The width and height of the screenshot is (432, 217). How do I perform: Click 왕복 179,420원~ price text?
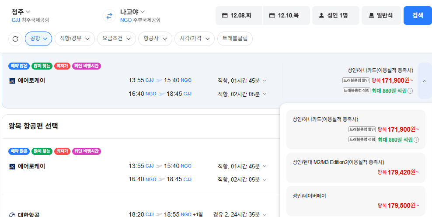398,172
